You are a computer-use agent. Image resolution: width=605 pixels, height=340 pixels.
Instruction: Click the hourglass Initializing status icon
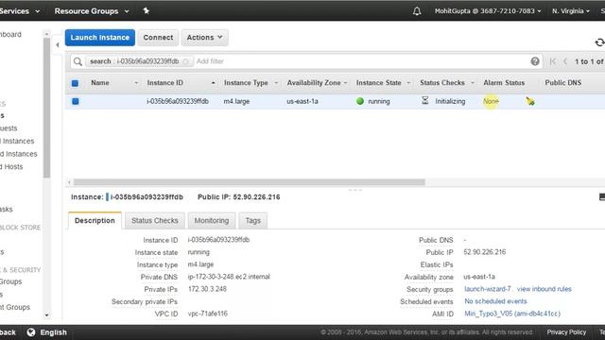(x=424, y=101)
